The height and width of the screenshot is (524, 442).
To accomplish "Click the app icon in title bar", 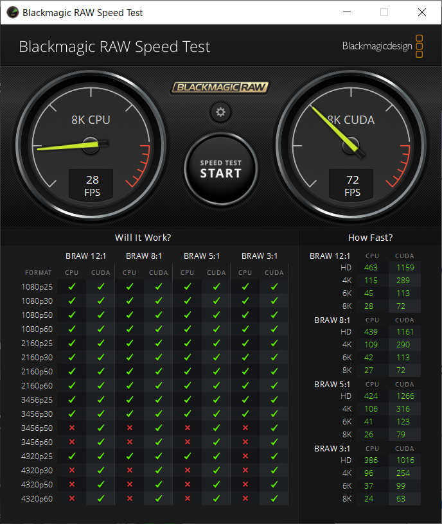I will click(x=13, y=12).
